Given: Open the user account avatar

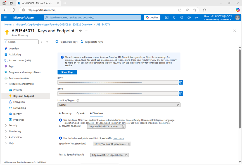Looking at the screenshot, I should point(237,18).
